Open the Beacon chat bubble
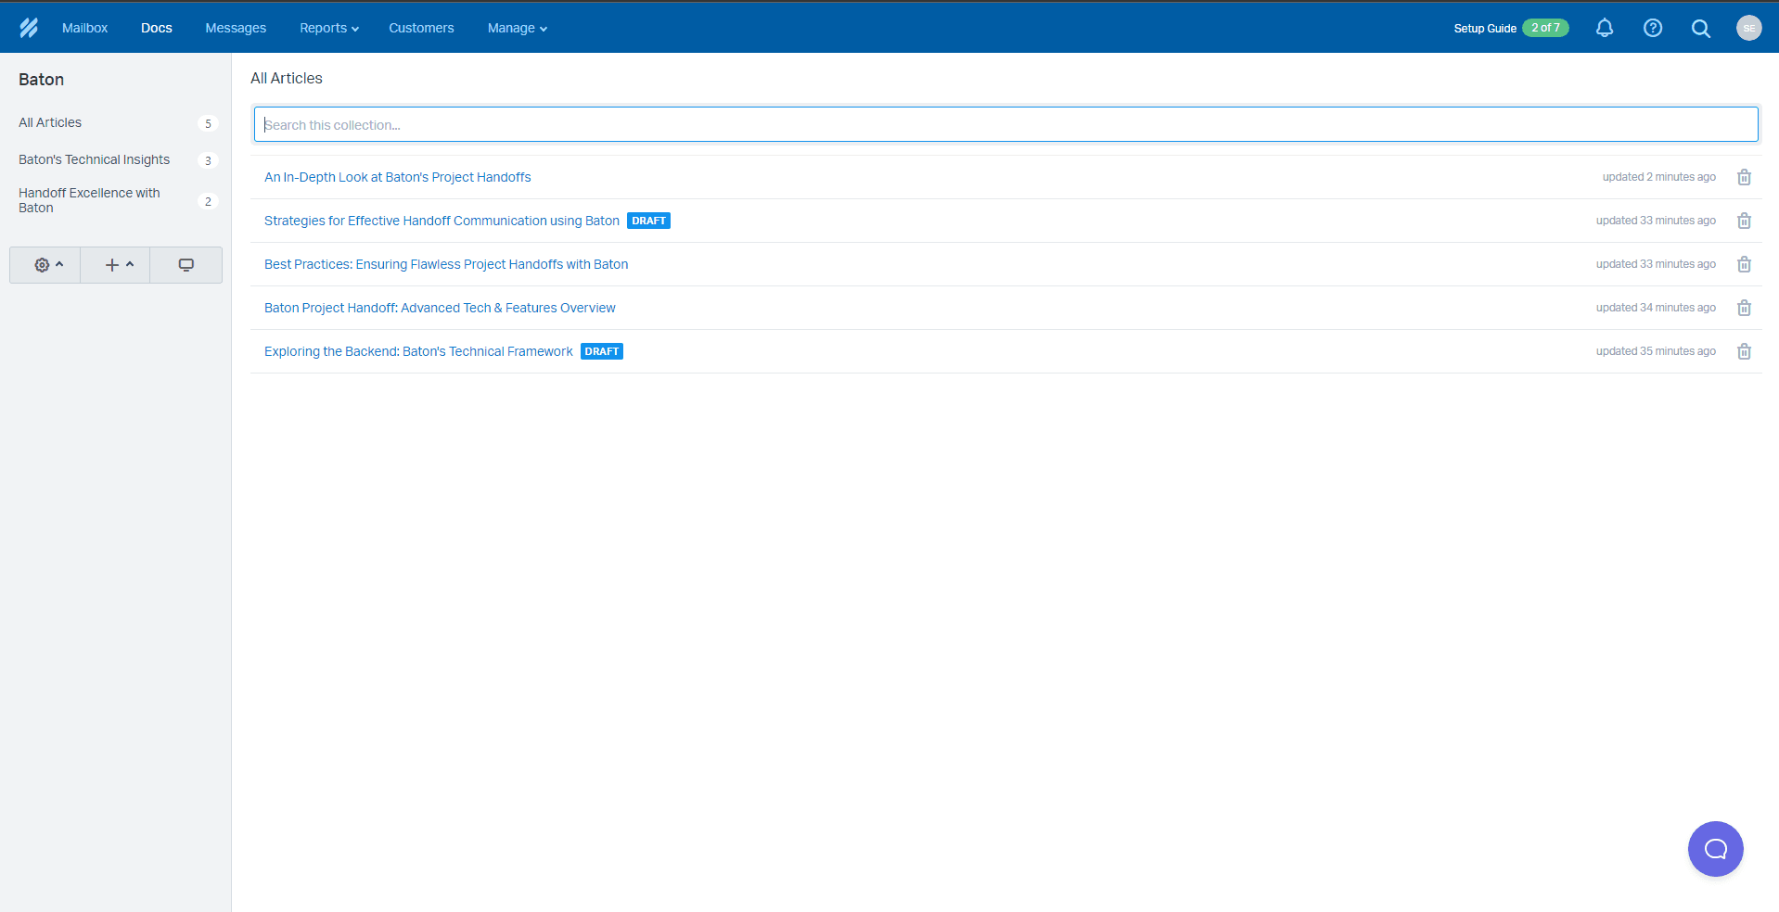This screenshot has width=1779, height=912. (1716, 849)
